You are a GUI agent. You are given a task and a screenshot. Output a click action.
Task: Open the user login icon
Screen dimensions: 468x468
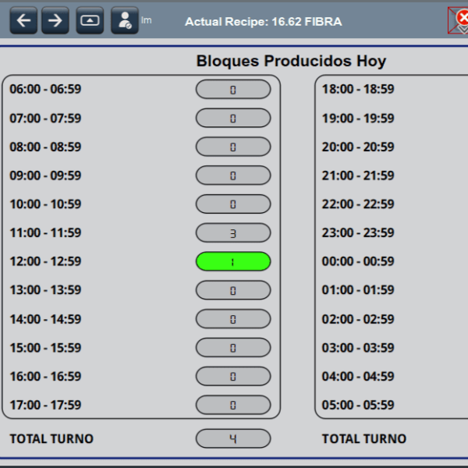coord(125,20)
